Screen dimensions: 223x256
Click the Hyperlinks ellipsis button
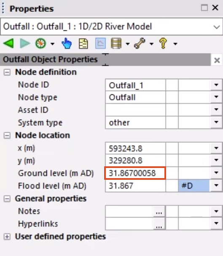[x=159, y=224]
